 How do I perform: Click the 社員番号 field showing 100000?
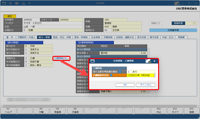pos(31,20)
